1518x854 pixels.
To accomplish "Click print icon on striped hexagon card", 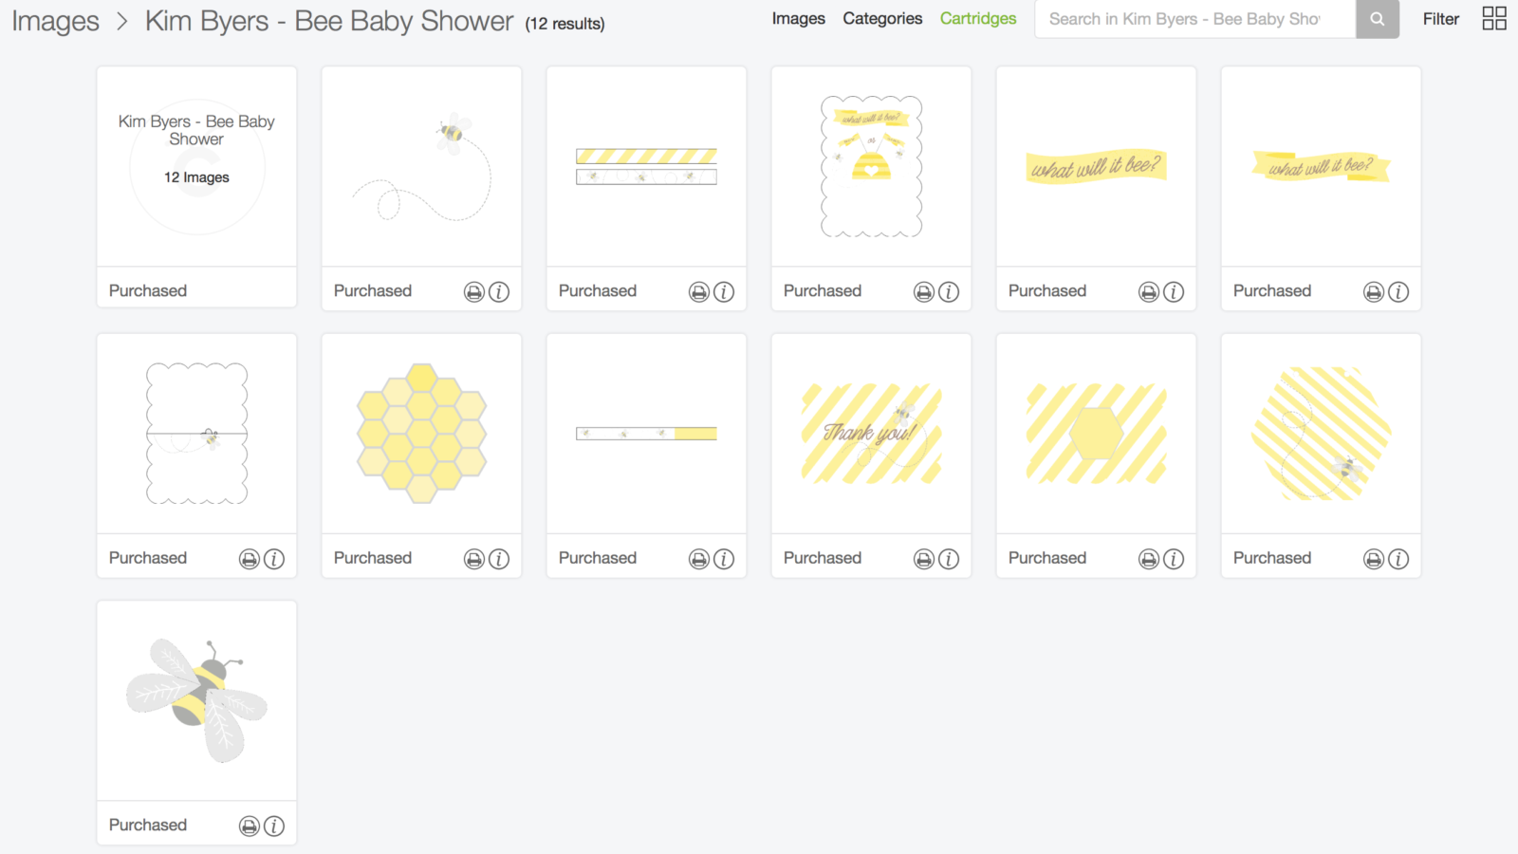I will (x=1149, y=560).
